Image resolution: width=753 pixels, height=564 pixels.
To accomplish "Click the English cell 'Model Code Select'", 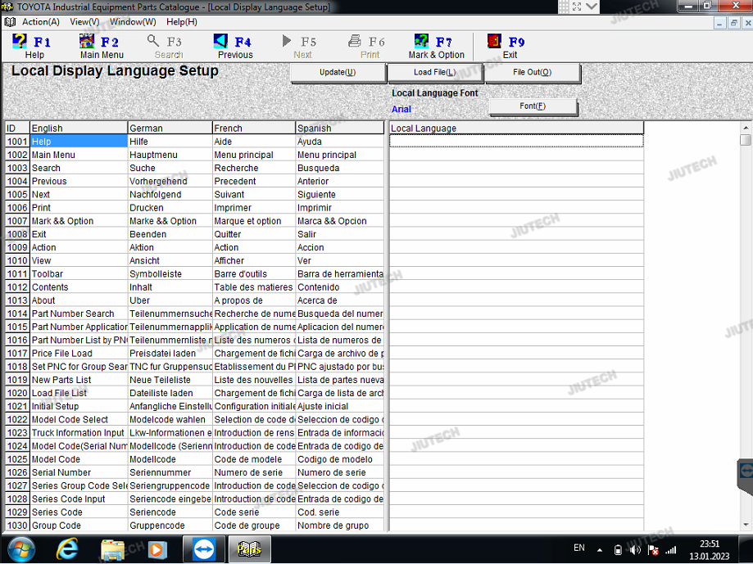I will point(79,420).
